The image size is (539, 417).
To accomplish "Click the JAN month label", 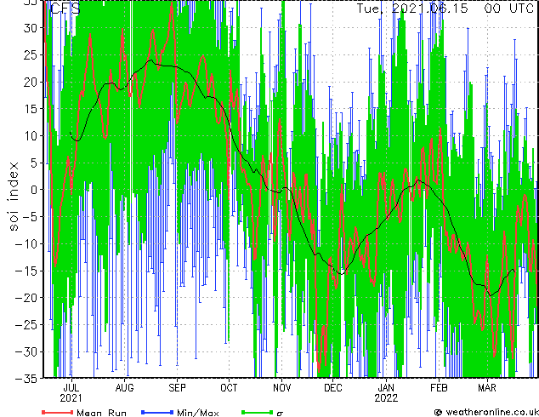I will [x=386, y=388].
